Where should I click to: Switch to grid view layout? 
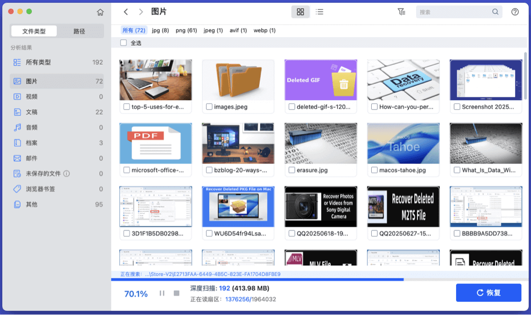point(300,12)
